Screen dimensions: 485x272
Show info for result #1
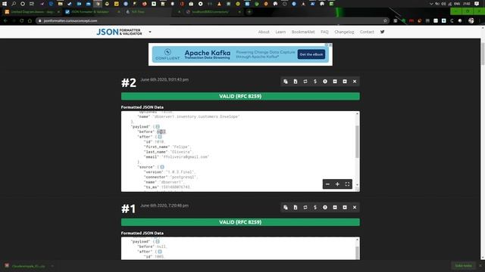325,207
